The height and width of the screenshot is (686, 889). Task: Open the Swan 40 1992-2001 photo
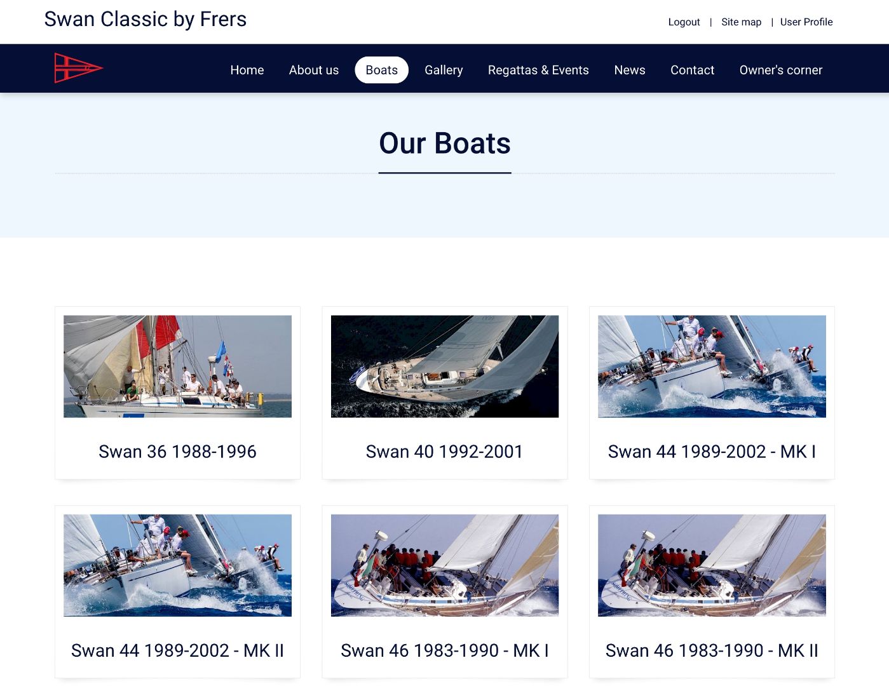[445, 367]
